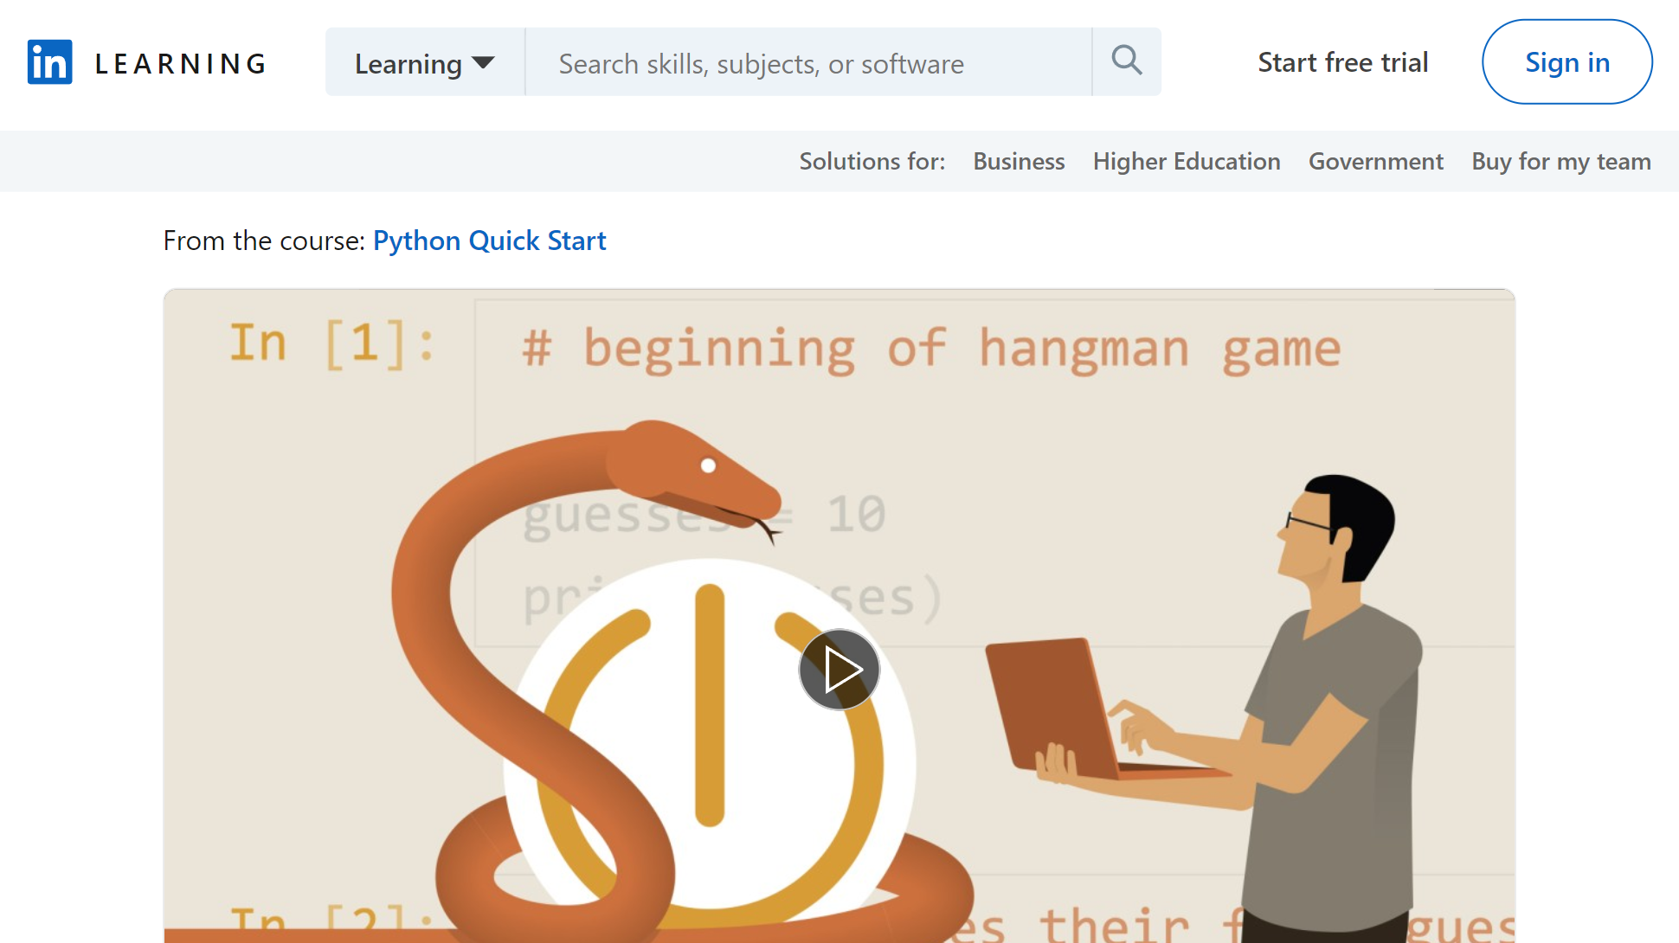Open the LinkedIn logo home link

pos(49,62)
